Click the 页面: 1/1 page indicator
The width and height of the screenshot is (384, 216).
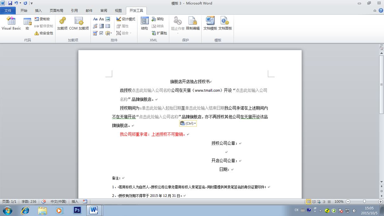[x=9, y=201]
